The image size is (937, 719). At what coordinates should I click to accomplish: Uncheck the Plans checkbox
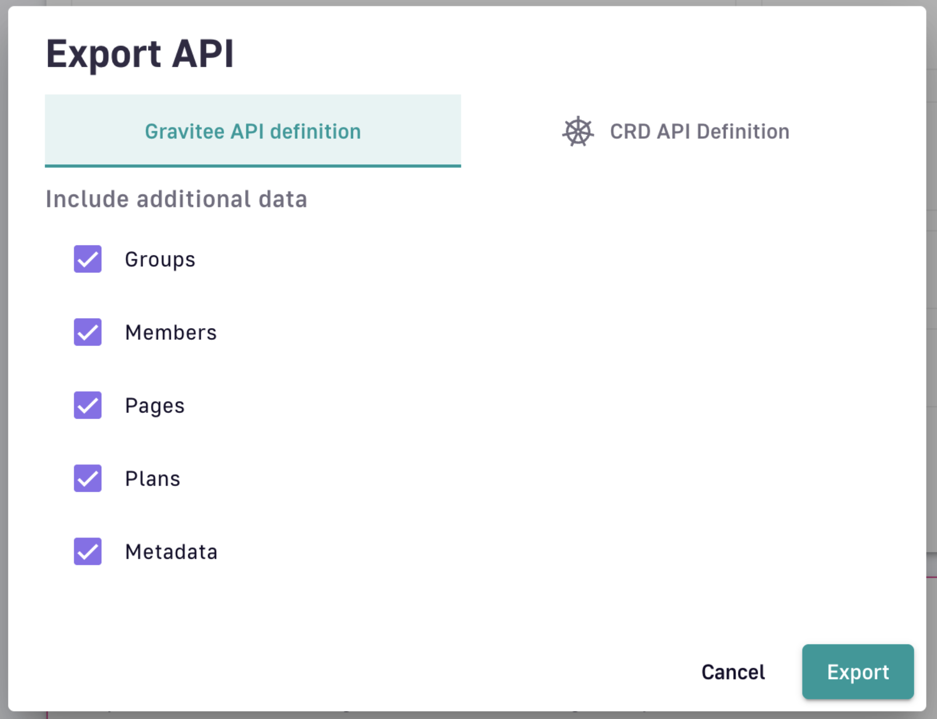click(x=88, y=478)
